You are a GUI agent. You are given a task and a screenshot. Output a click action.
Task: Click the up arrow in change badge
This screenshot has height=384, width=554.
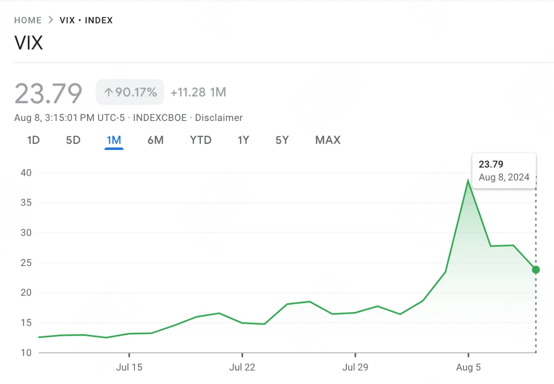pos(108,92)
